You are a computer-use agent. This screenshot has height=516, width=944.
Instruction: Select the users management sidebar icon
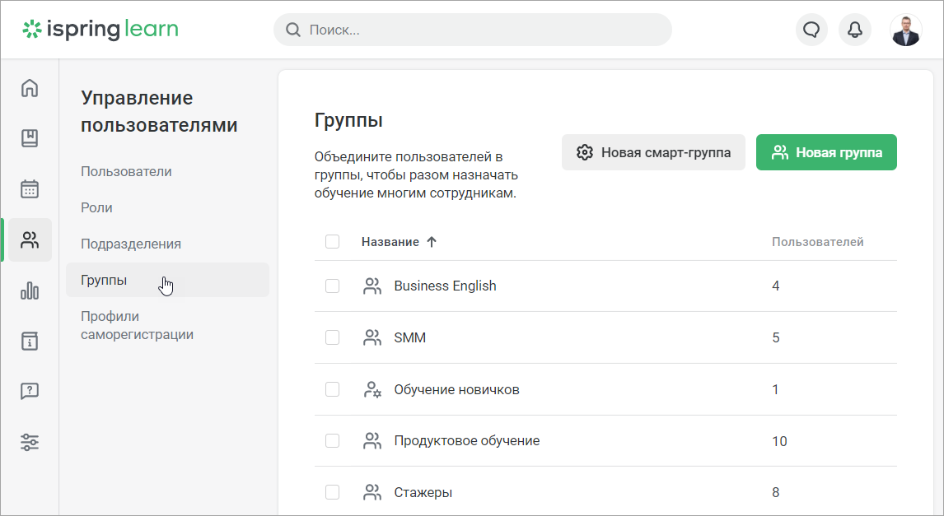(x=30, y=240)
